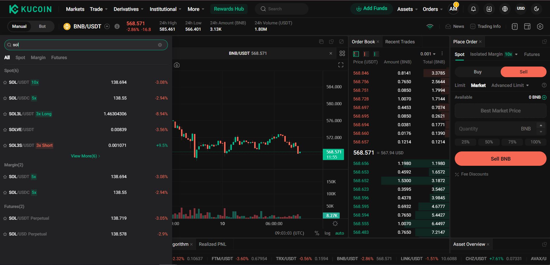
Task: Open Isolated Margin 10x dropdown
Action: pos(494,54)
